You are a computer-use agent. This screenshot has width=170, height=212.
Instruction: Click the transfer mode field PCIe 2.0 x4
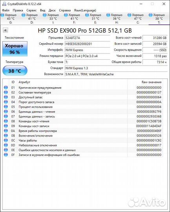coord(88,56)
